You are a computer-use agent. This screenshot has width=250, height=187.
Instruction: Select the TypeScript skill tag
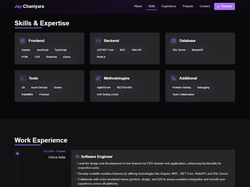click(x=60, y=50)
